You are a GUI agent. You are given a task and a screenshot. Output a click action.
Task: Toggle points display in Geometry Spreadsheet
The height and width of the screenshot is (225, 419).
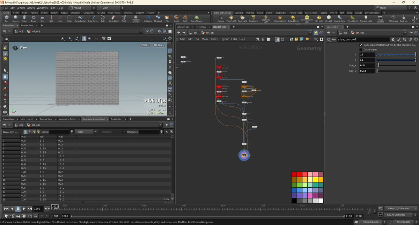[x=25, y=132]
